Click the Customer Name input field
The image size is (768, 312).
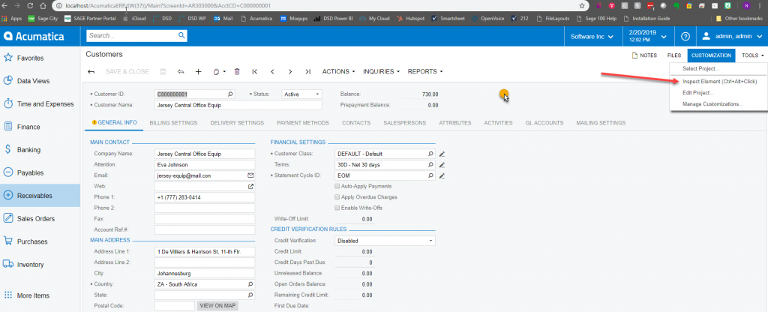238,105
